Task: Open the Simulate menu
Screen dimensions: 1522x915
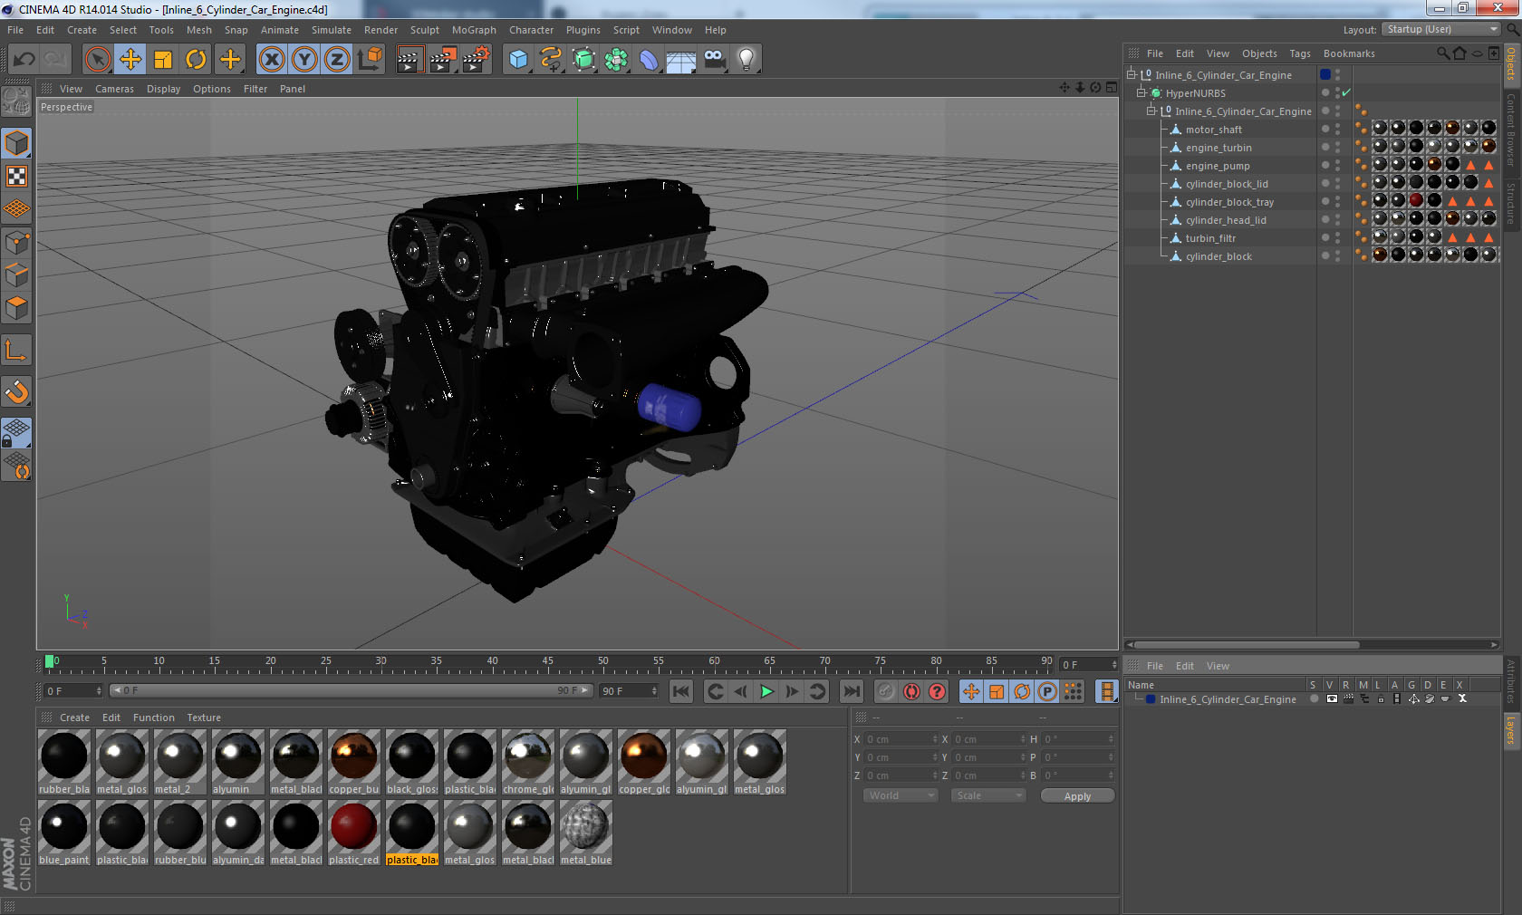Action: click(332, 30)
